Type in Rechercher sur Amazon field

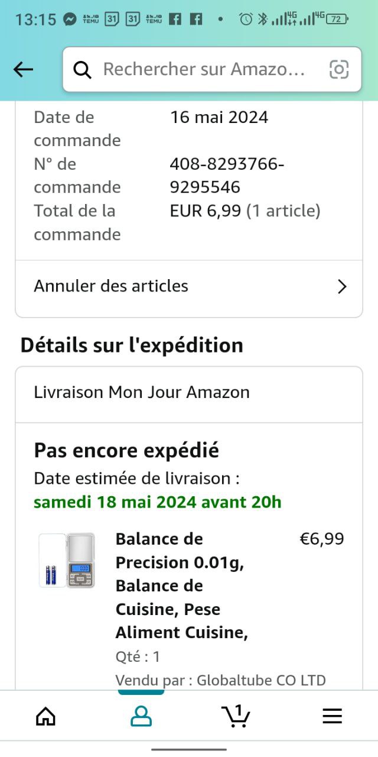point(204,70)
